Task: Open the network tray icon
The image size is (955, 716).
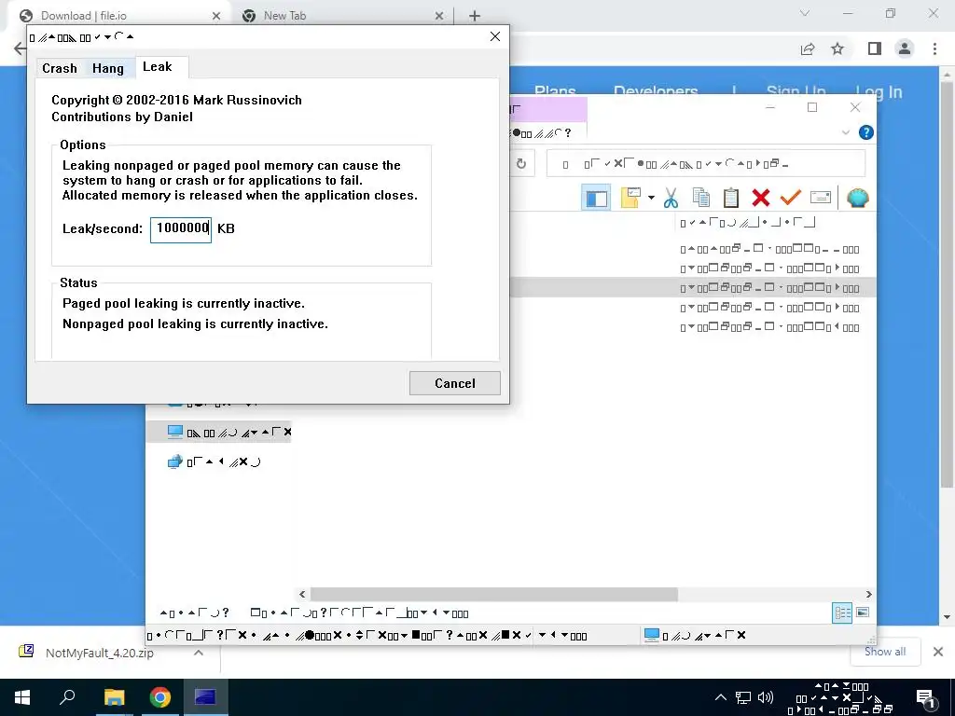Action: click(743, 697)
